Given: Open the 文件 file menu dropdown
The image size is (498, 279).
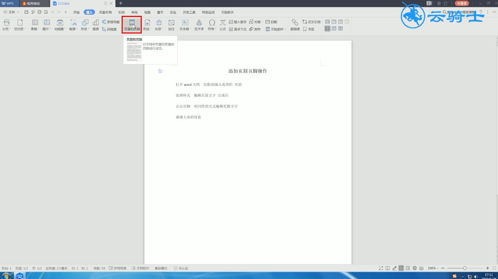Looking at the screenshot, I should point(12,12).
